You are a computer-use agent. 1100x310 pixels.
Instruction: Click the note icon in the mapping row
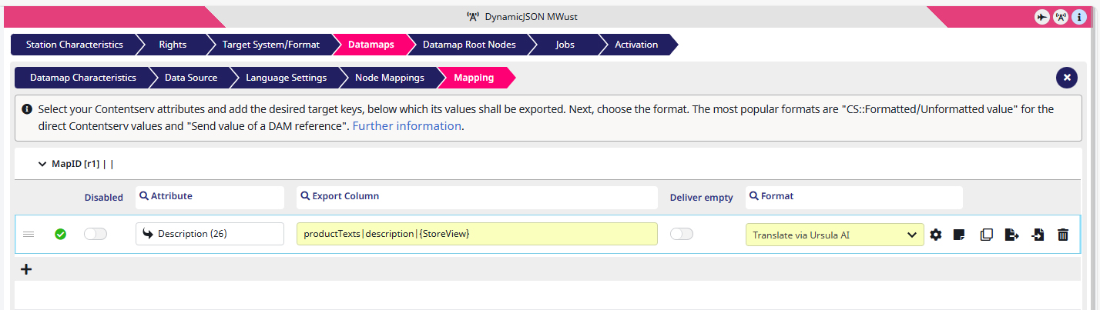[959, 235]
